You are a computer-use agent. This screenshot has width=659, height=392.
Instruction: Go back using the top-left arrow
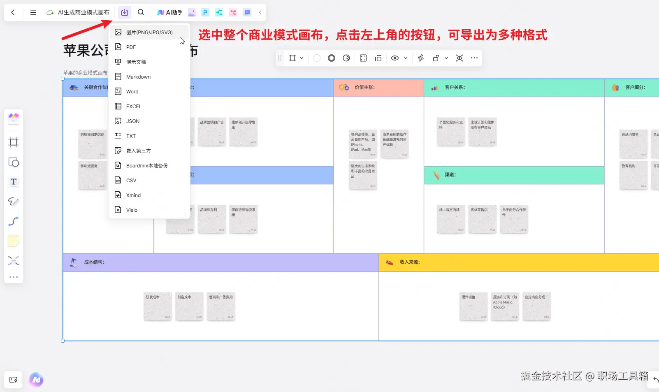coord(13,12)
